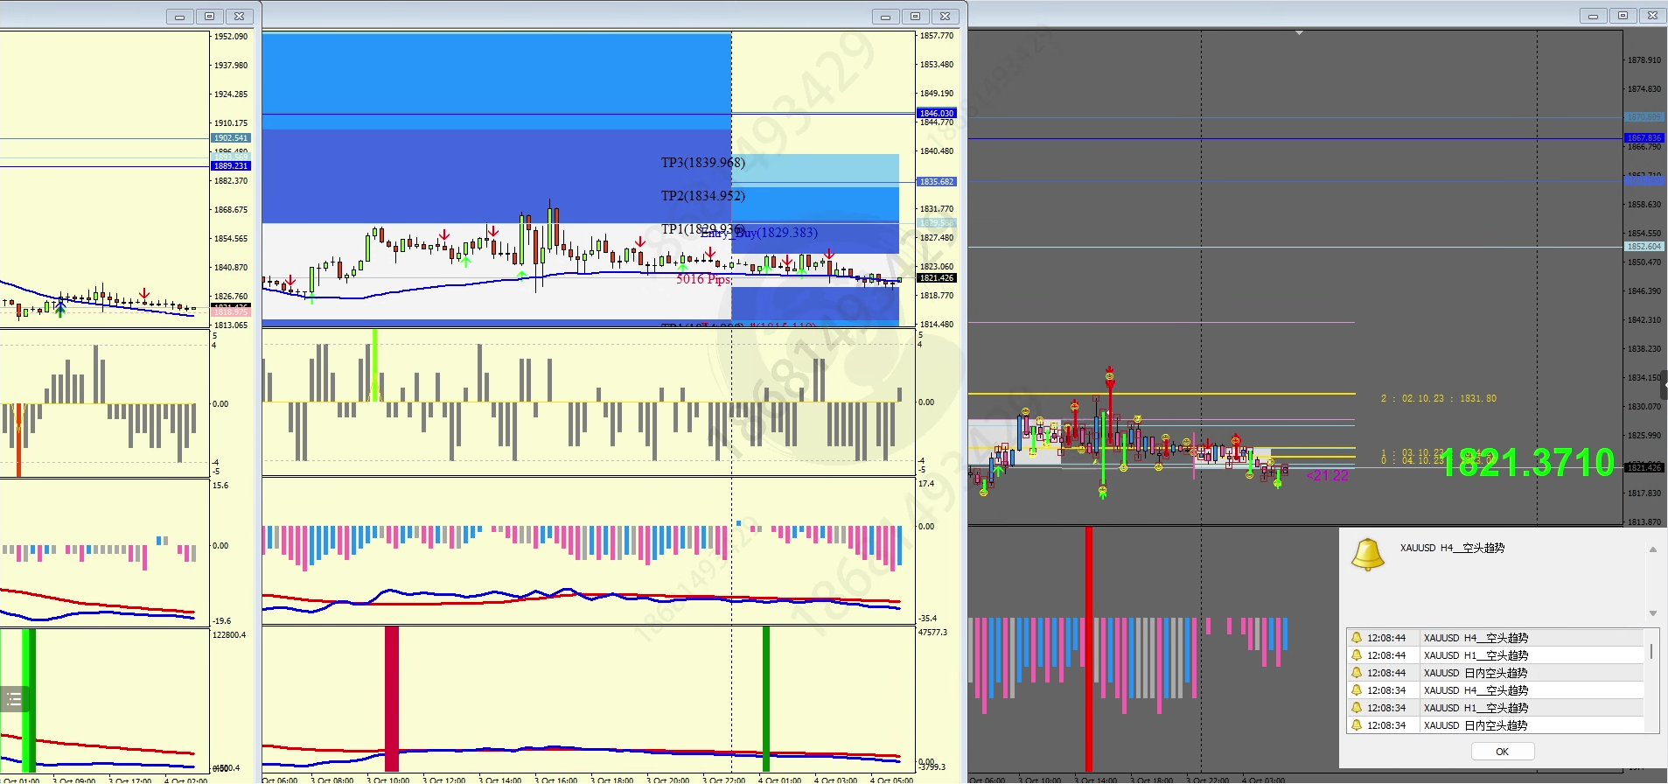Click the up arrow of alert message scrollbar
Viewport: 1668px width, 784px height.
pyautogui.click(x=1653, y=549)
